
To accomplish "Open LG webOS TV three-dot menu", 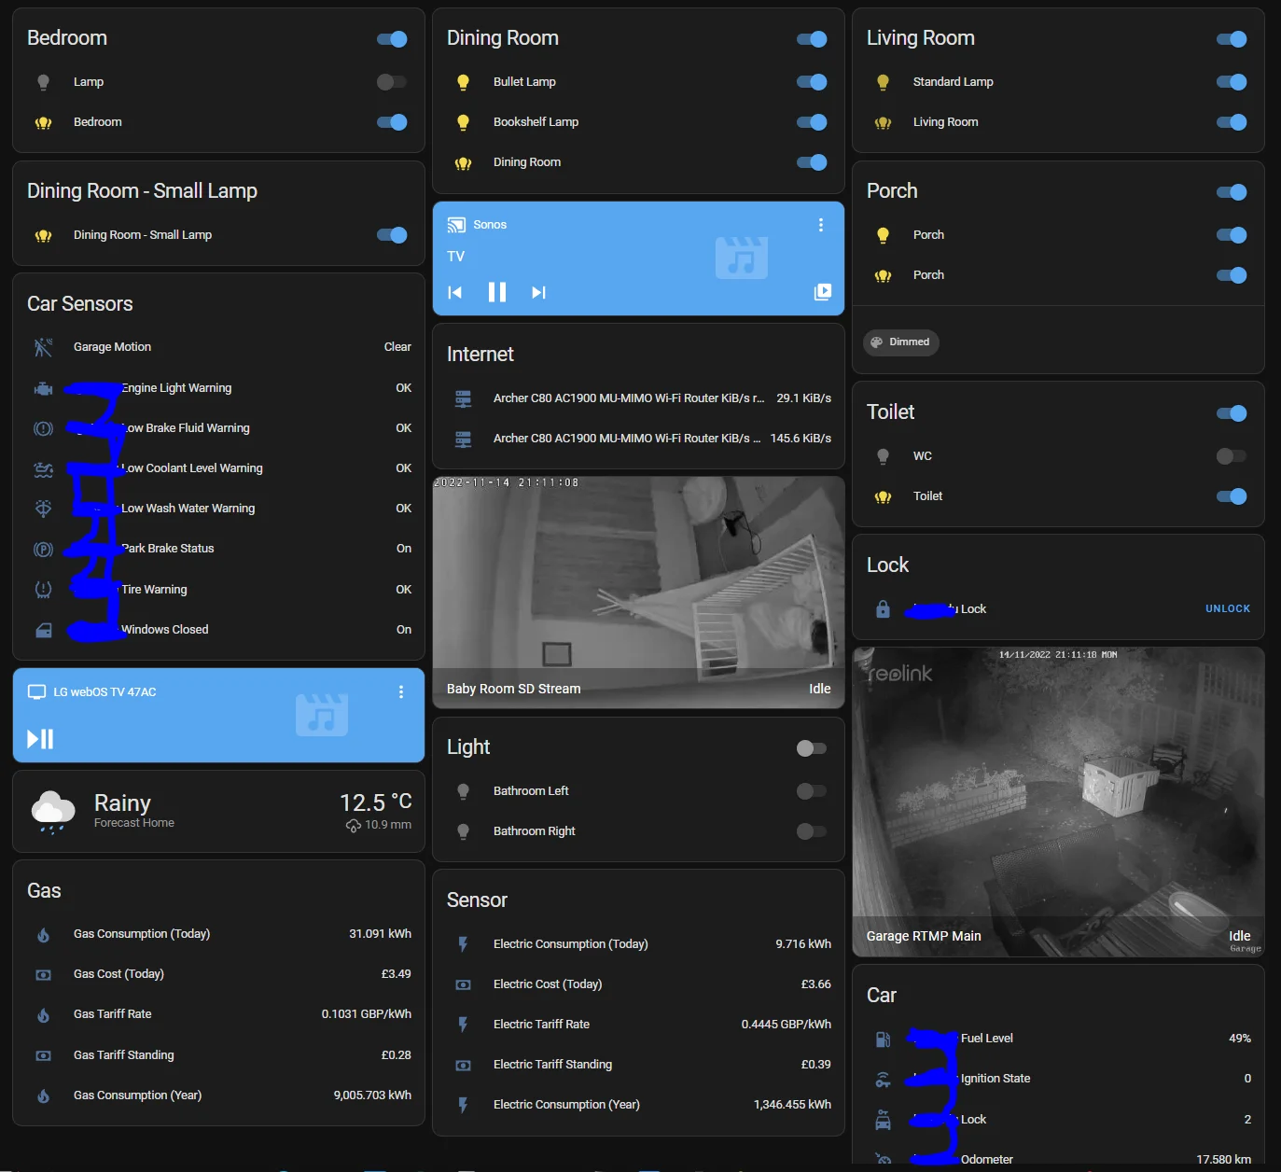I will click(x=401, y=692).
